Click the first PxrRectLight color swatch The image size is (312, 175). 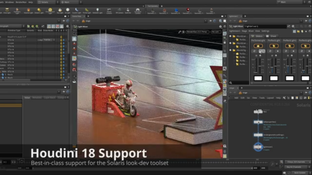(274, 78)
